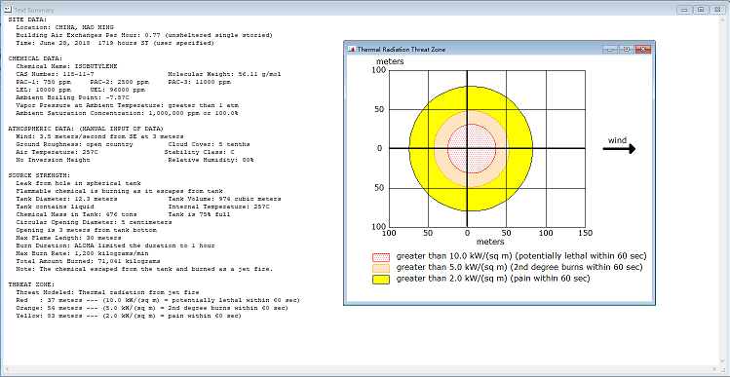Click 'Tank Diameter: 12.3 meters' text
The image size is (730, 377).
(66, 199)
